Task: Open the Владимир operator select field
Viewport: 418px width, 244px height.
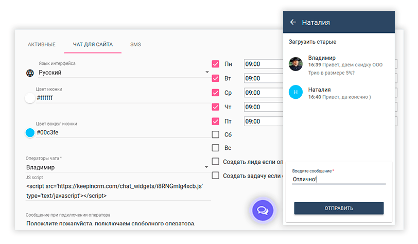Action: coord(117,167)
